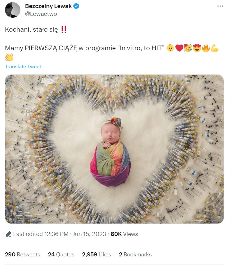The height and width of the screenshot is (266, 231).
Task: Click the pencil edit history icon
Action: click(x=8, y=234)
